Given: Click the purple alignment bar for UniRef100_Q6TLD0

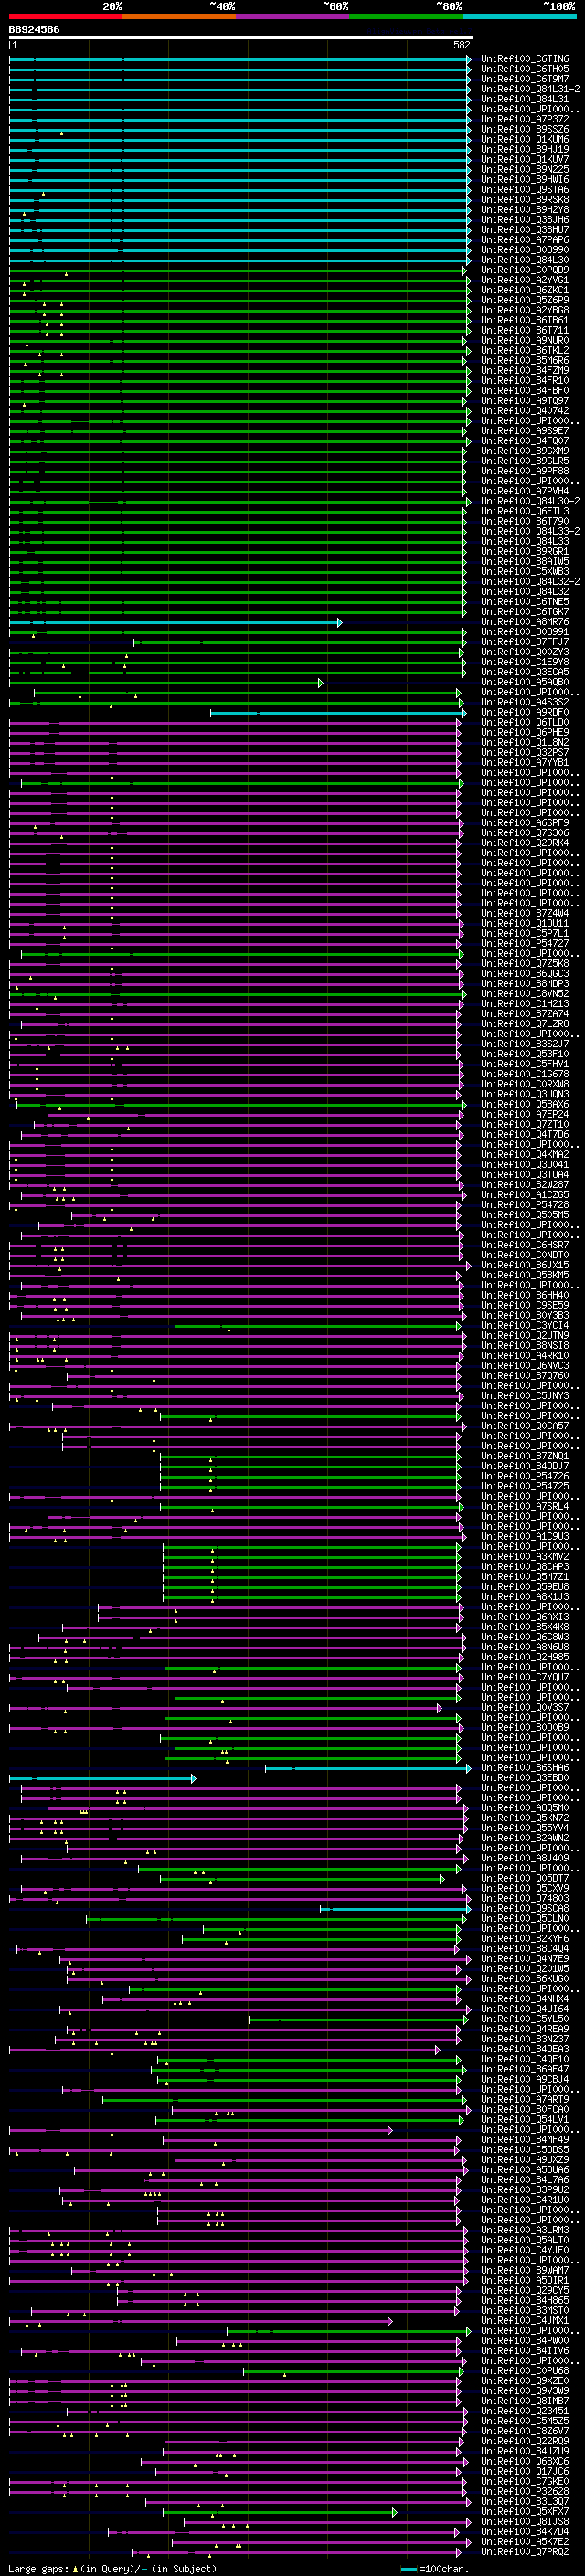Looking at the screenshot, I should click(235, 722).
